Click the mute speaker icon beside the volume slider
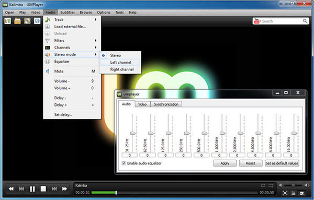 point(281,185)
